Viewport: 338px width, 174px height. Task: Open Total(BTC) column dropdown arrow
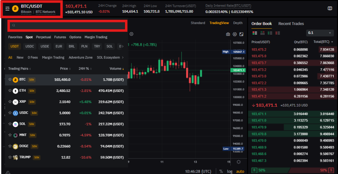332,42
